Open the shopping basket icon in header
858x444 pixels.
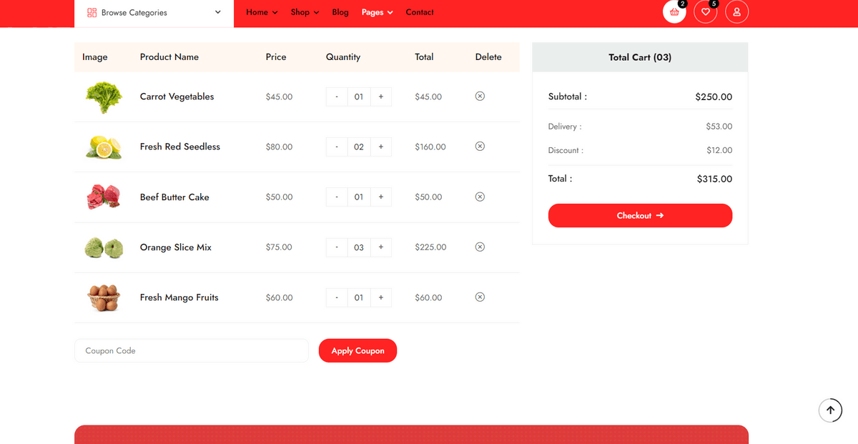tap(674, 12)
